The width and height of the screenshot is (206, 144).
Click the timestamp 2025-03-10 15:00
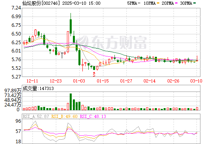[81, 3]
